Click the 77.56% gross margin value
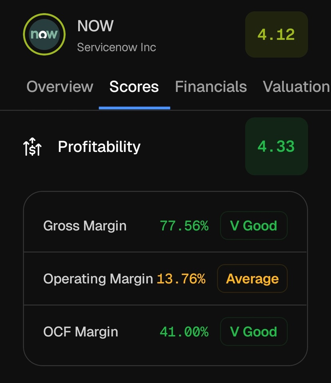 click(x=184, y=226)
